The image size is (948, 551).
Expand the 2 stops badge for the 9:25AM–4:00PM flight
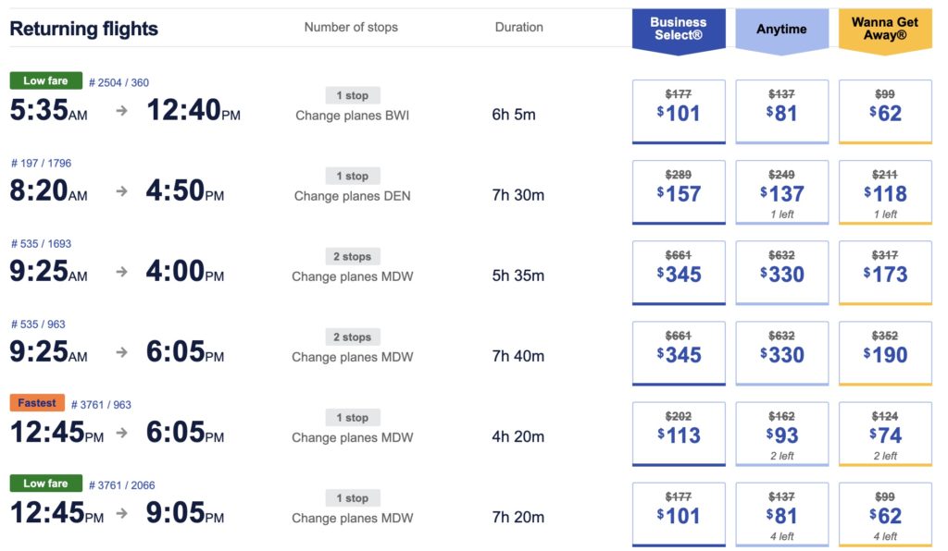(x=353, y=256)
